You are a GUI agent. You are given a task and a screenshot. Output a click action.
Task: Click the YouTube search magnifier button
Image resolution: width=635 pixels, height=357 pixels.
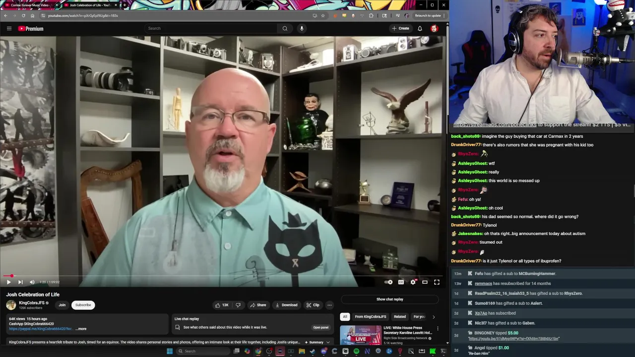285,28
